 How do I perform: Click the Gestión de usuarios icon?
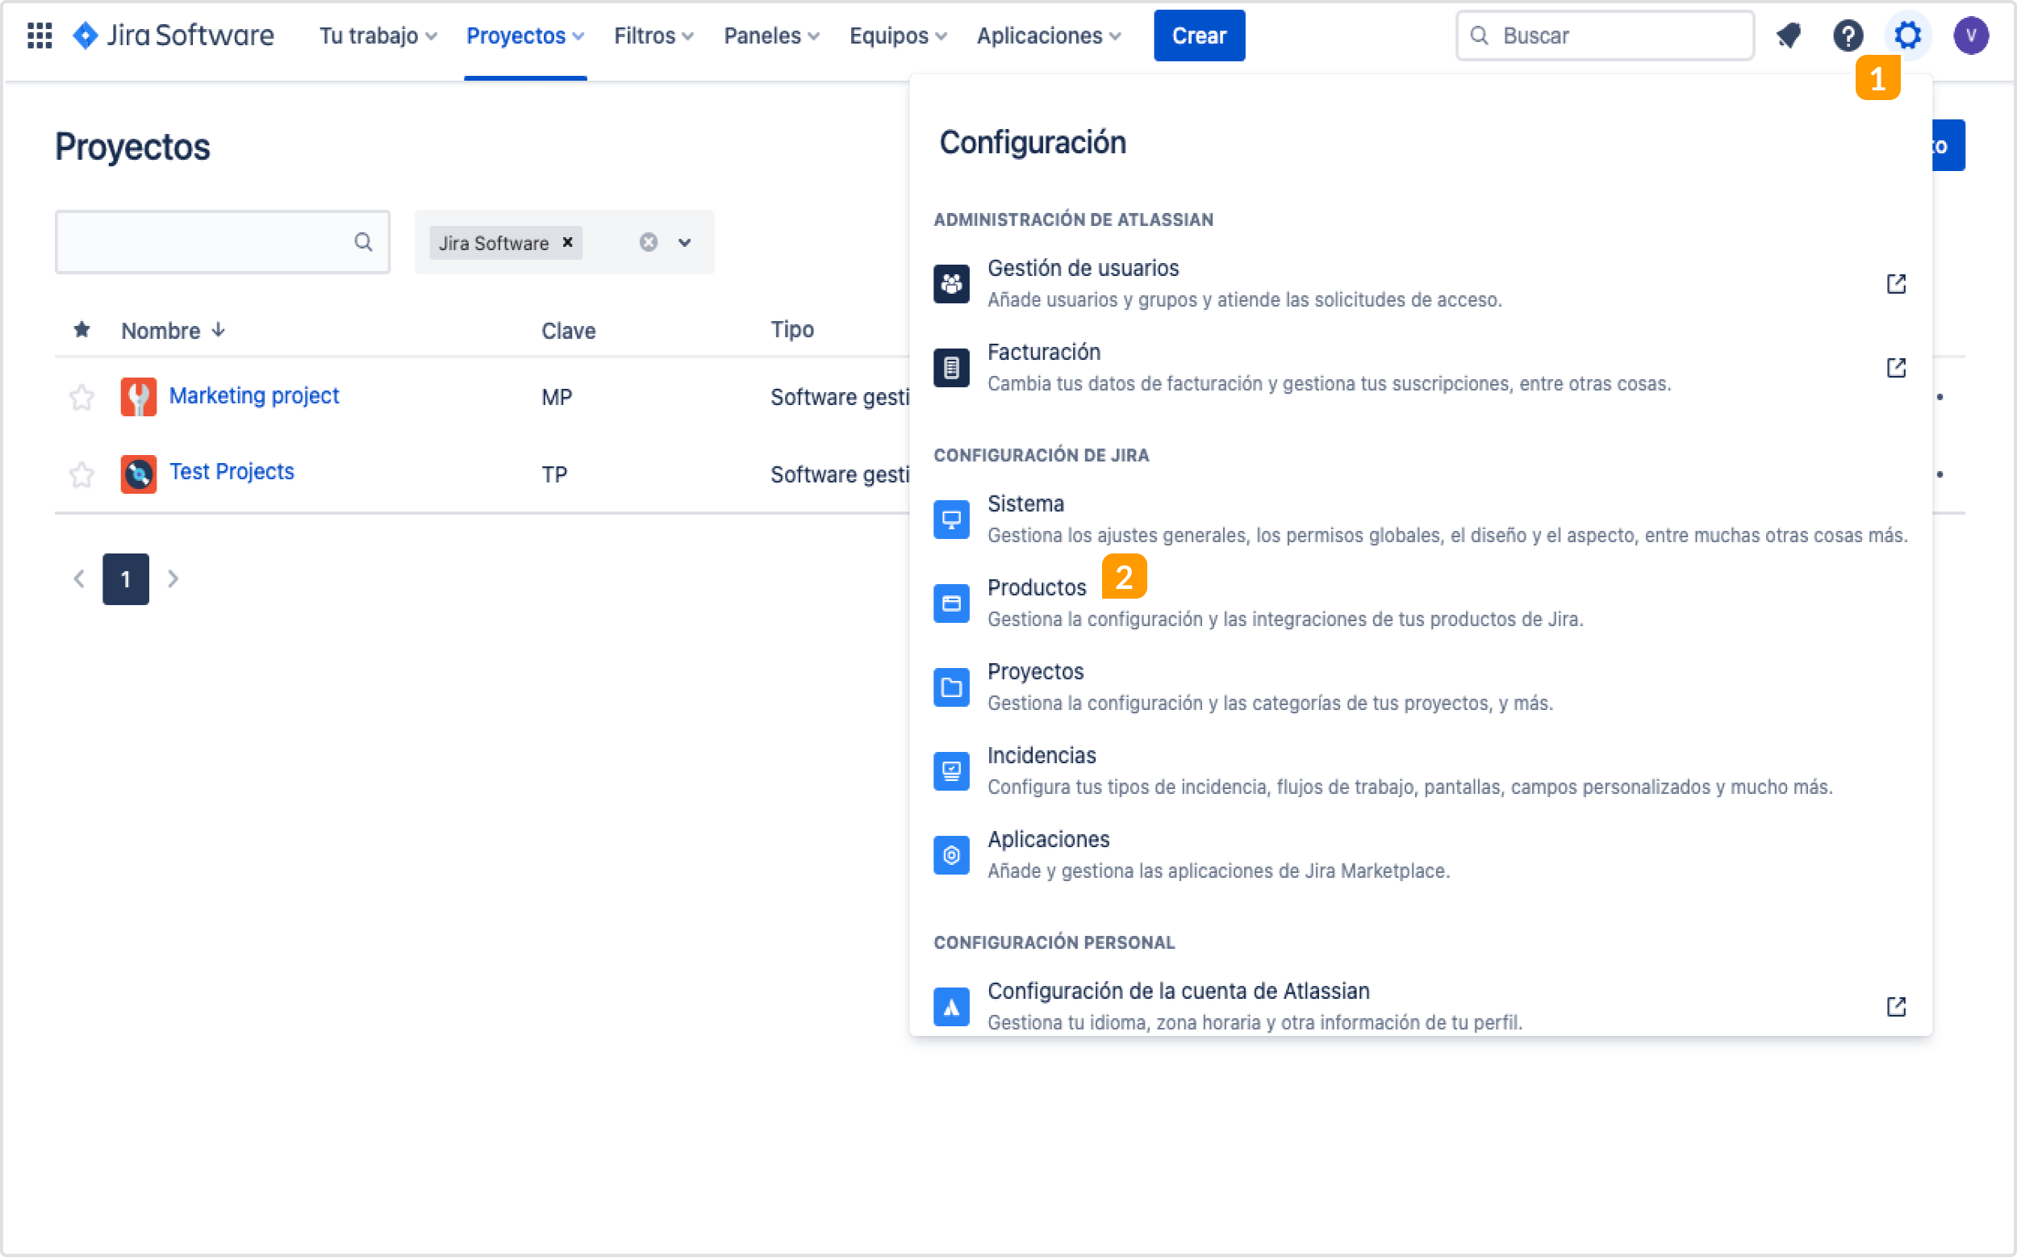[x=951, y=283]
